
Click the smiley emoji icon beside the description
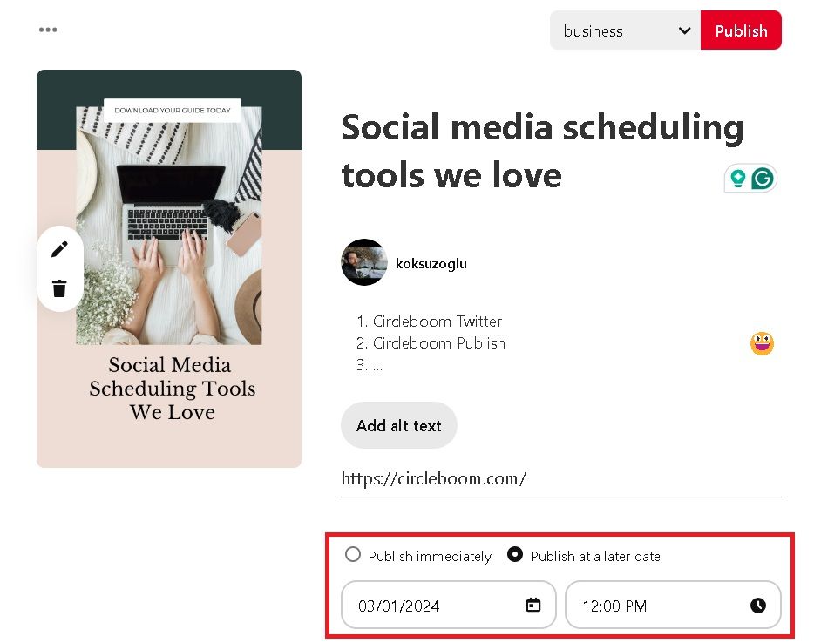point(761,343)
